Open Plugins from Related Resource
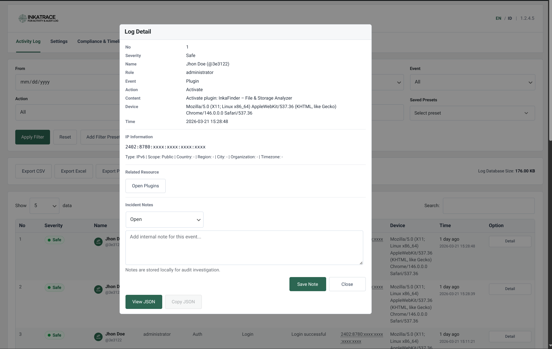This screenshot has height=349, width=552. [145, 186]
